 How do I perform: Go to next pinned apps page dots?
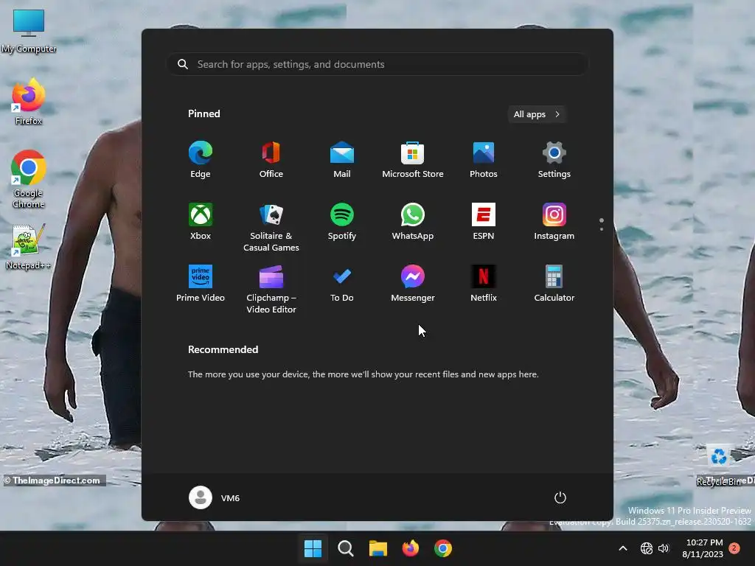point(602,224)
